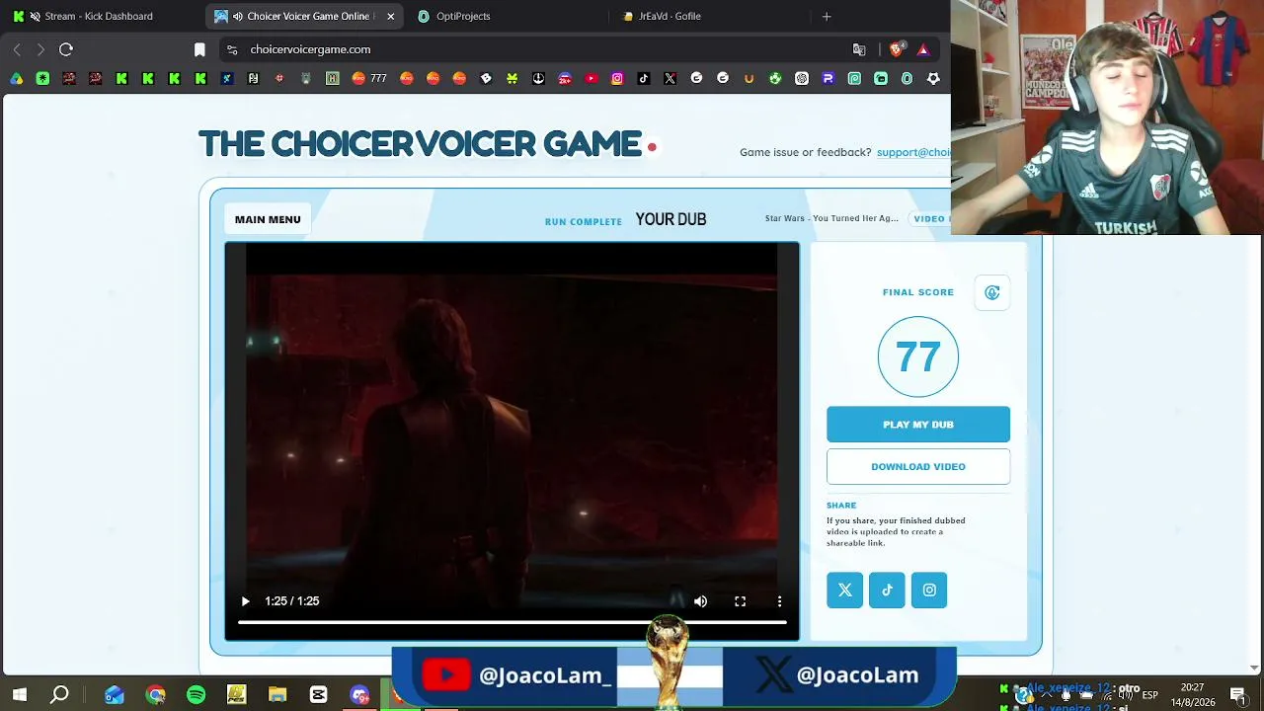
Task: Open CapCut from the taskbar
Action: click(x=318, y=695)
